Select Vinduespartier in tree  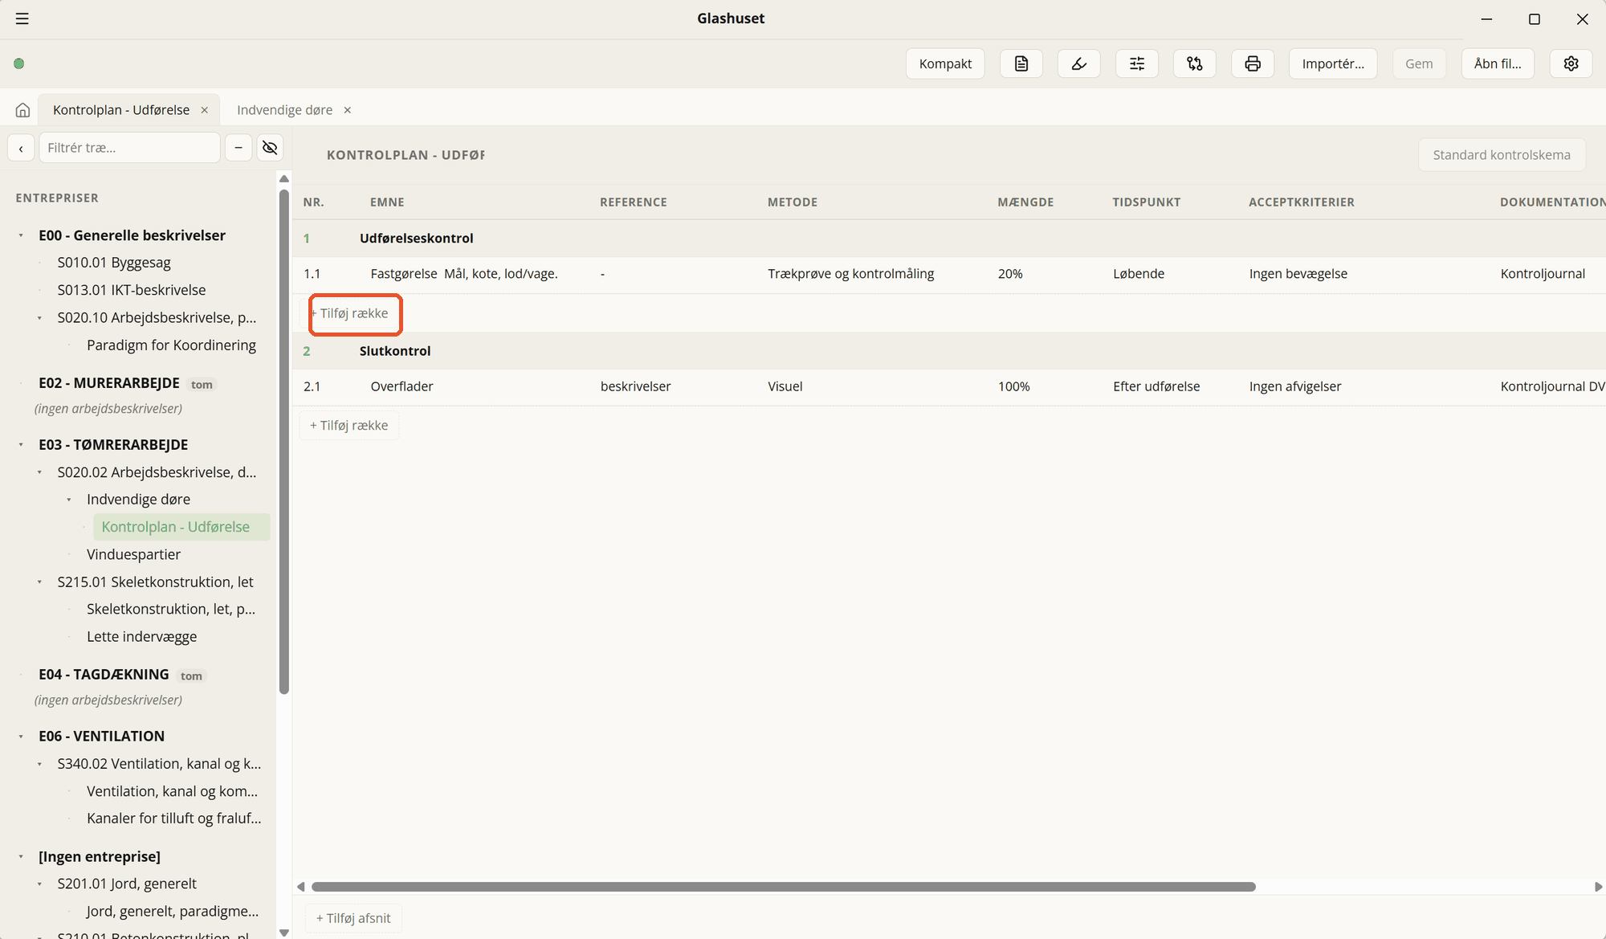click(133, 554)
